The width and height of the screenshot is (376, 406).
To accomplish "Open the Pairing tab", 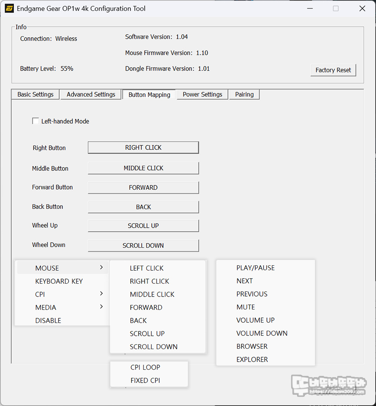I will click(244, 94).
